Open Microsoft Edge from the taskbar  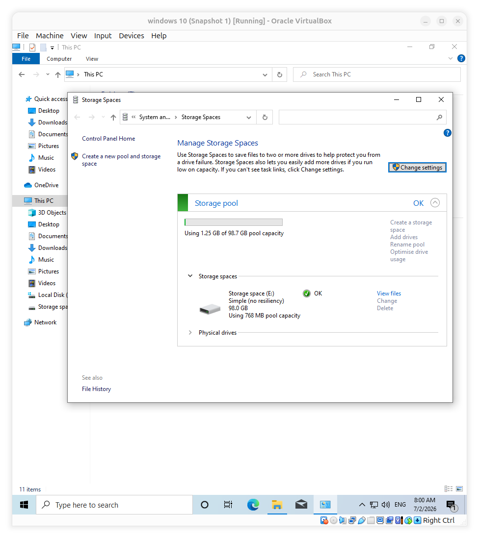253,505
